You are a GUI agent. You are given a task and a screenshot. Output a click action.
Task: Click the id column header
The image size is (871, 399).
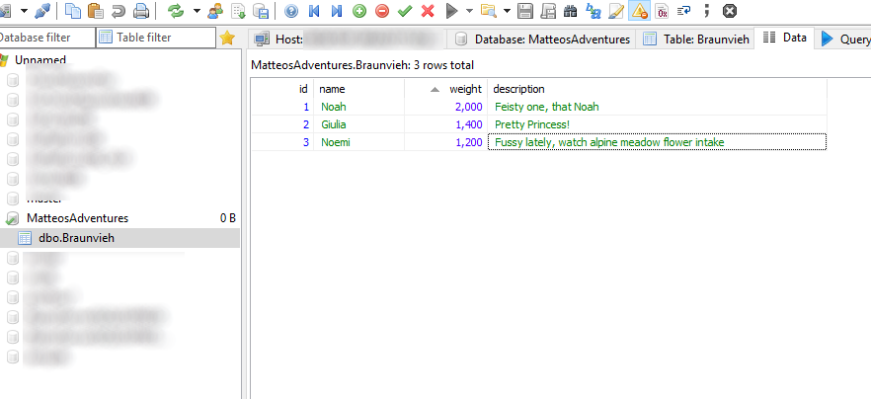[282, 89]
